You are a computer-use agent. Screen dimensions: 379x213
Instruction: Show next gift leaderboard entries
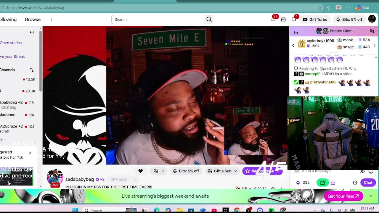375,46
